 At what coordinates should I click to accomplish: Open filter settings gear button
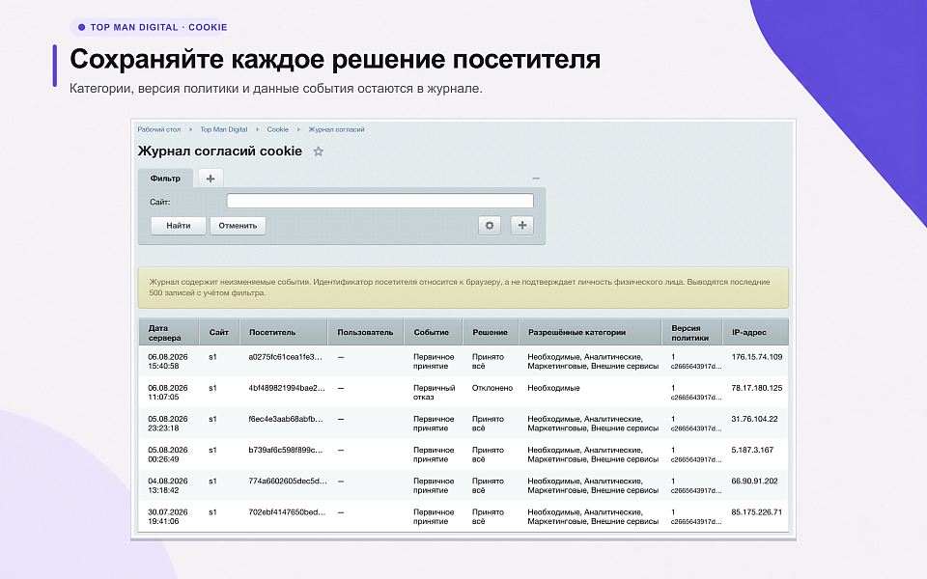[490, 225]
